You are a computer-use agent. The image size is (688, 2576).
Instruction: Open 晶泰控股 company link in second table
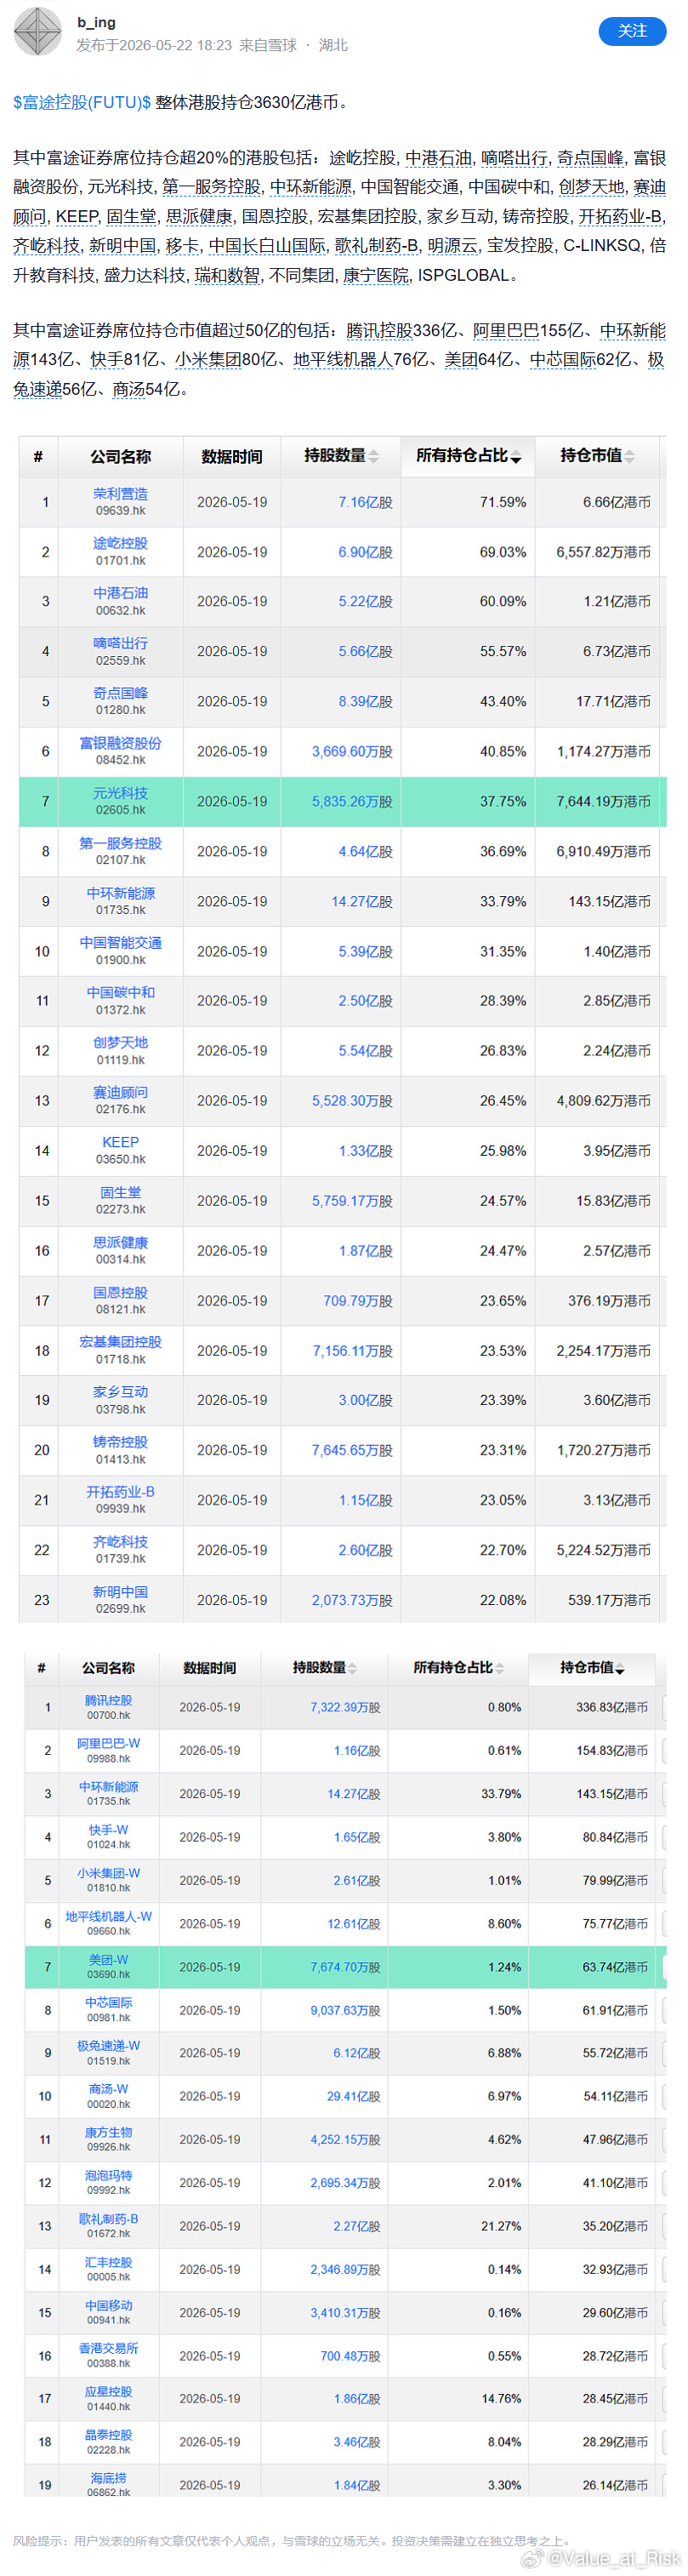[x=108, y=2435]
